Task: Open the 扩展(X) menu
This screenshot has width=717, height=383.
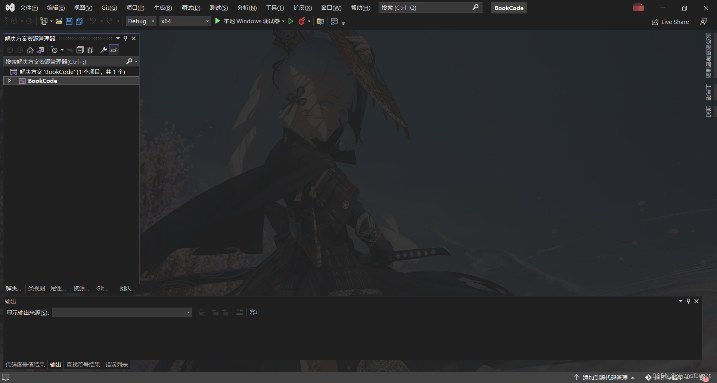Action: click(302, 8)
